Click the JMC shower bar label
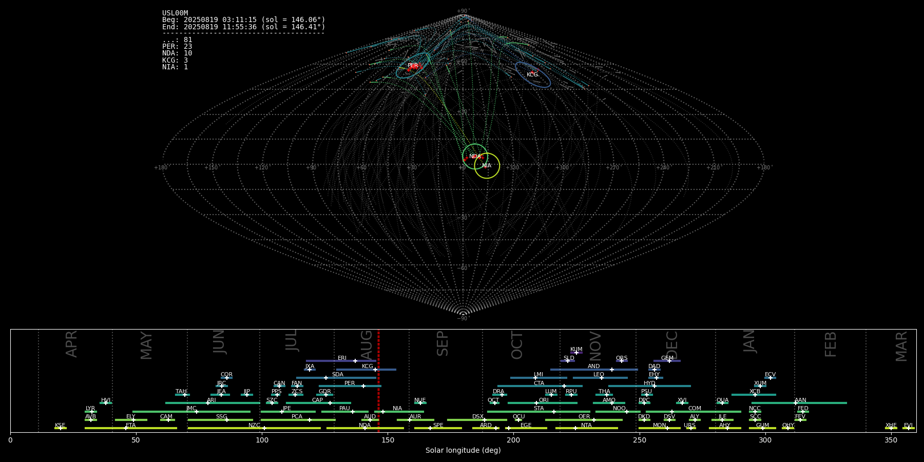 [191, 409]
